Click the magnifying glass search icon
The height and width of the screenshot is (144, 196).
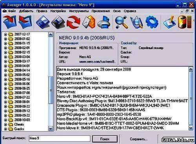tap(122, 22)
